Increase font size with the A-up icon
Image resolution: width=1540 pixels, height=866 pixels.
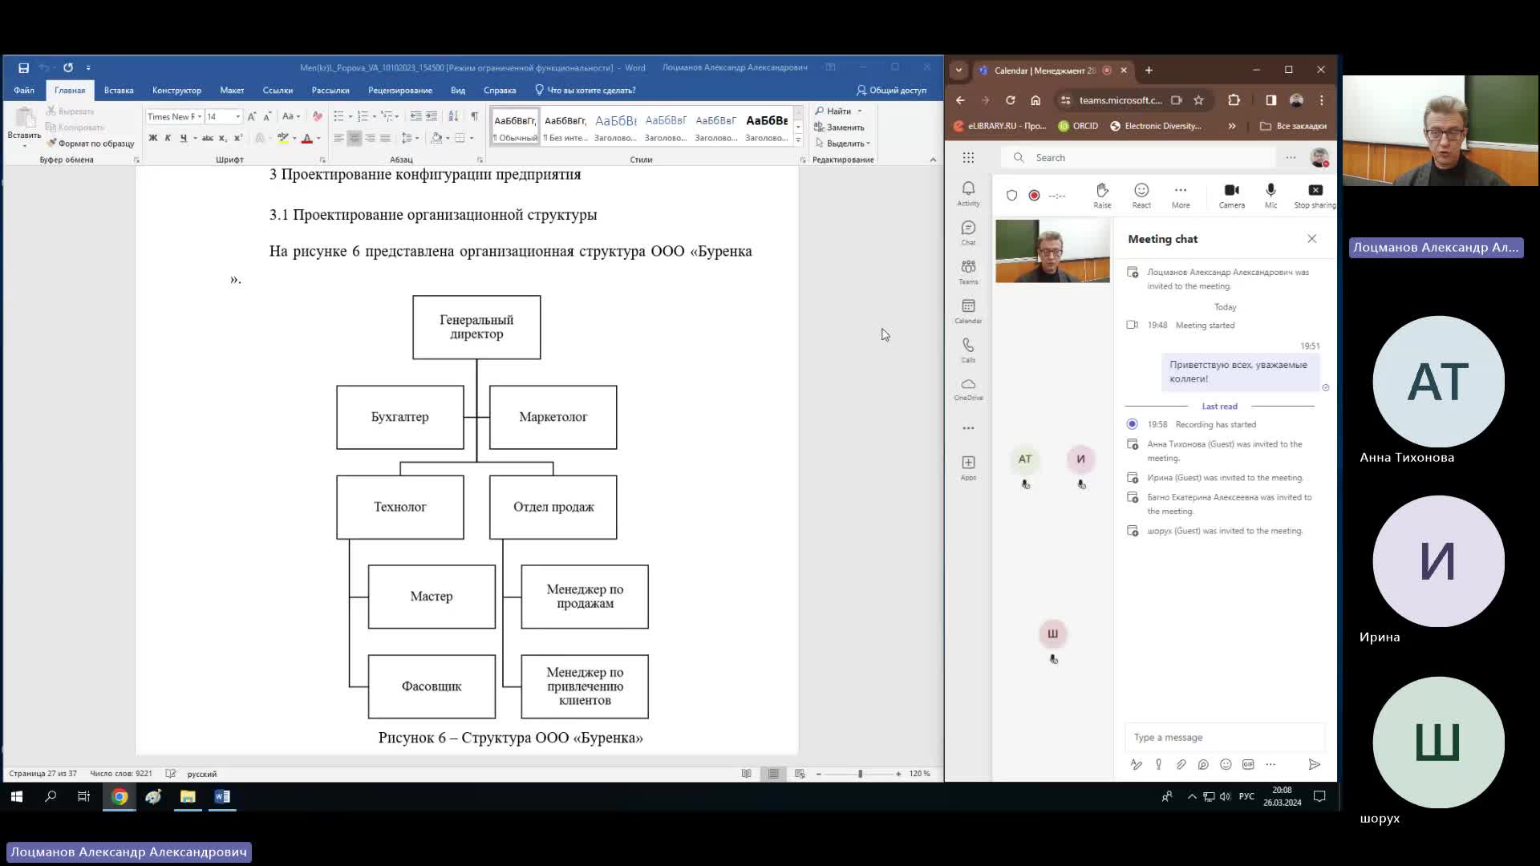coord(252,116)
